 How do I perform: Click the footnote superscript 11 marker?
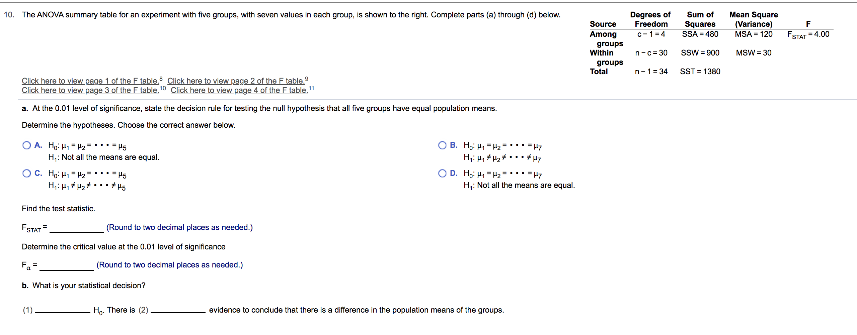(311, 88)
